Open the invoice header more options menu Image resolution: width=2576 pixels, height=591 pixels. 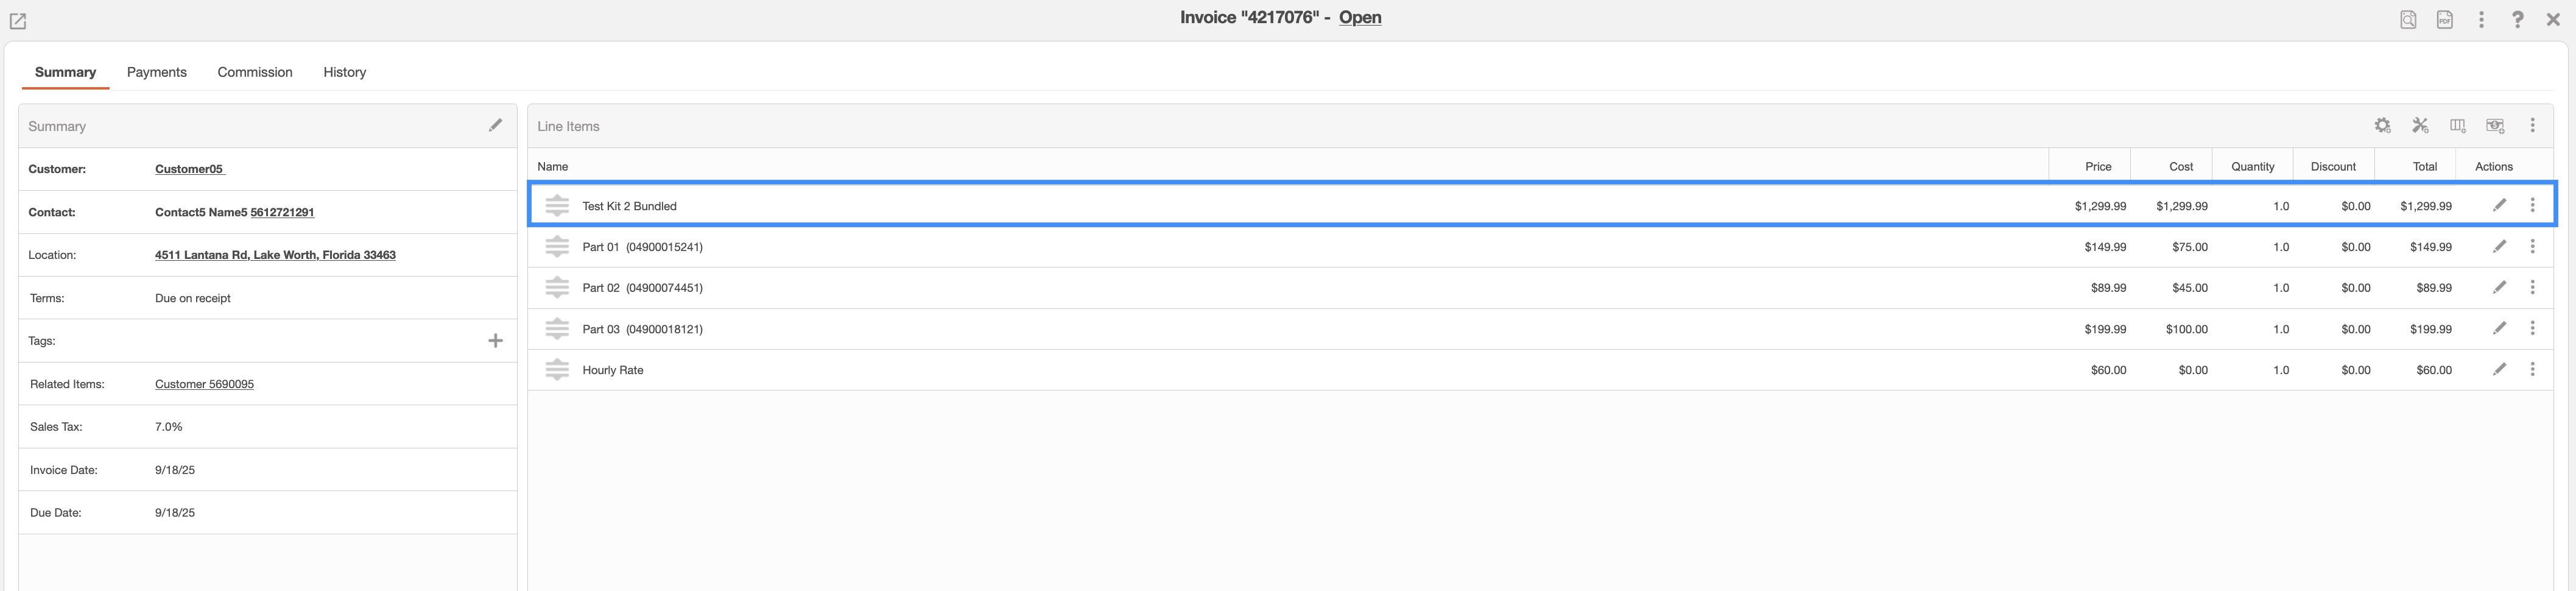click(x=2481, y=20)
